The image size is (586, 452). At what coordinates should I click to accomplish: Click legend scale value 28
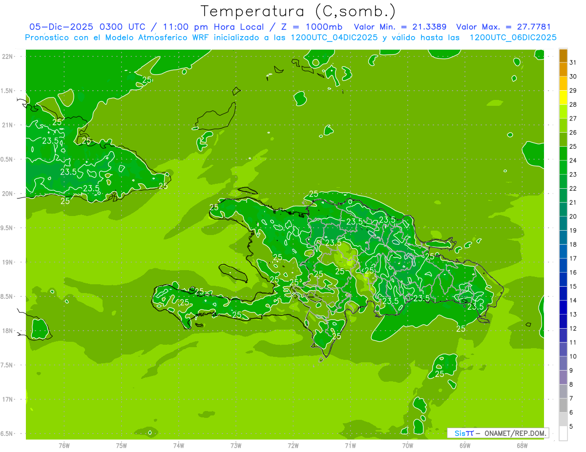[573, 104]
